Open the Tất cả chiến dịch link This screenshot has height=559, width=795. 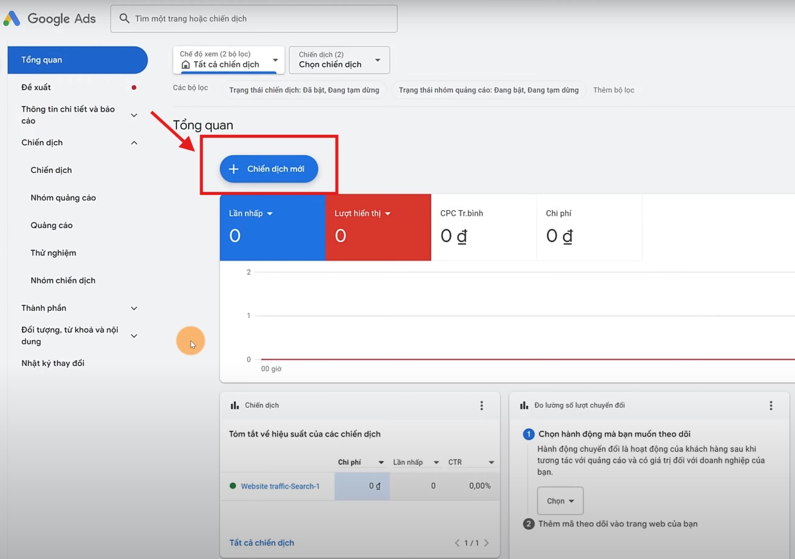[x=262, y=542]
